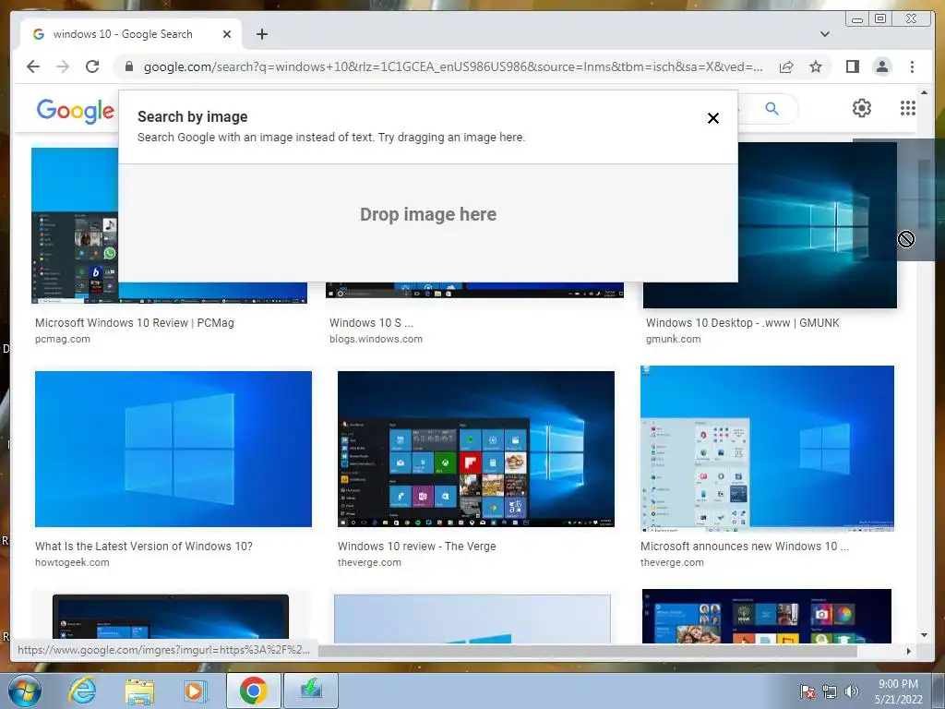
Task: Go back to the previous page
Action: (x=33, y=66)
